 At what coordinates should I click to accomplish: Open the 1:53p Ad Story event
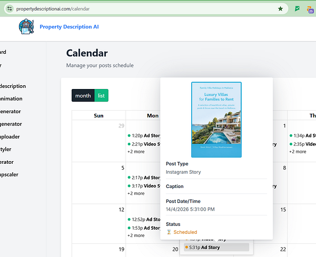point(144,228)
